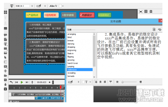Click the text tool T icon in top toolbar
168x107 pixels.
pyautogui.click(x=12, y=6)
